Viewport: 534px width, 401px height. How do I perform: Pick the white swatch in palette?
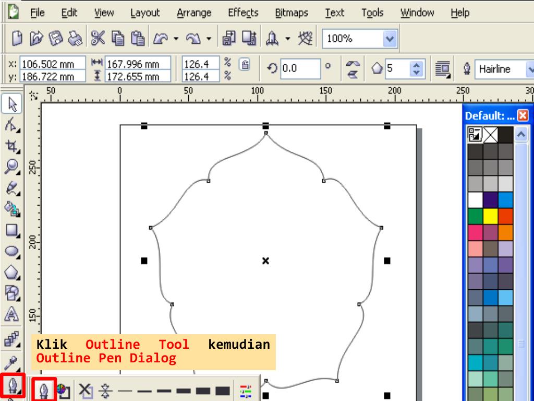click(475, 200)
